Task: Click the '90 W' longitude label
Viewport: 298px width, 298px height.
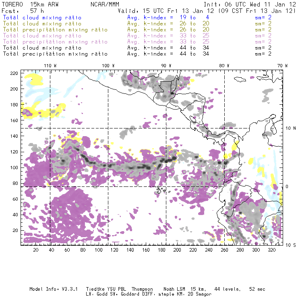Action: pos(166,66)
